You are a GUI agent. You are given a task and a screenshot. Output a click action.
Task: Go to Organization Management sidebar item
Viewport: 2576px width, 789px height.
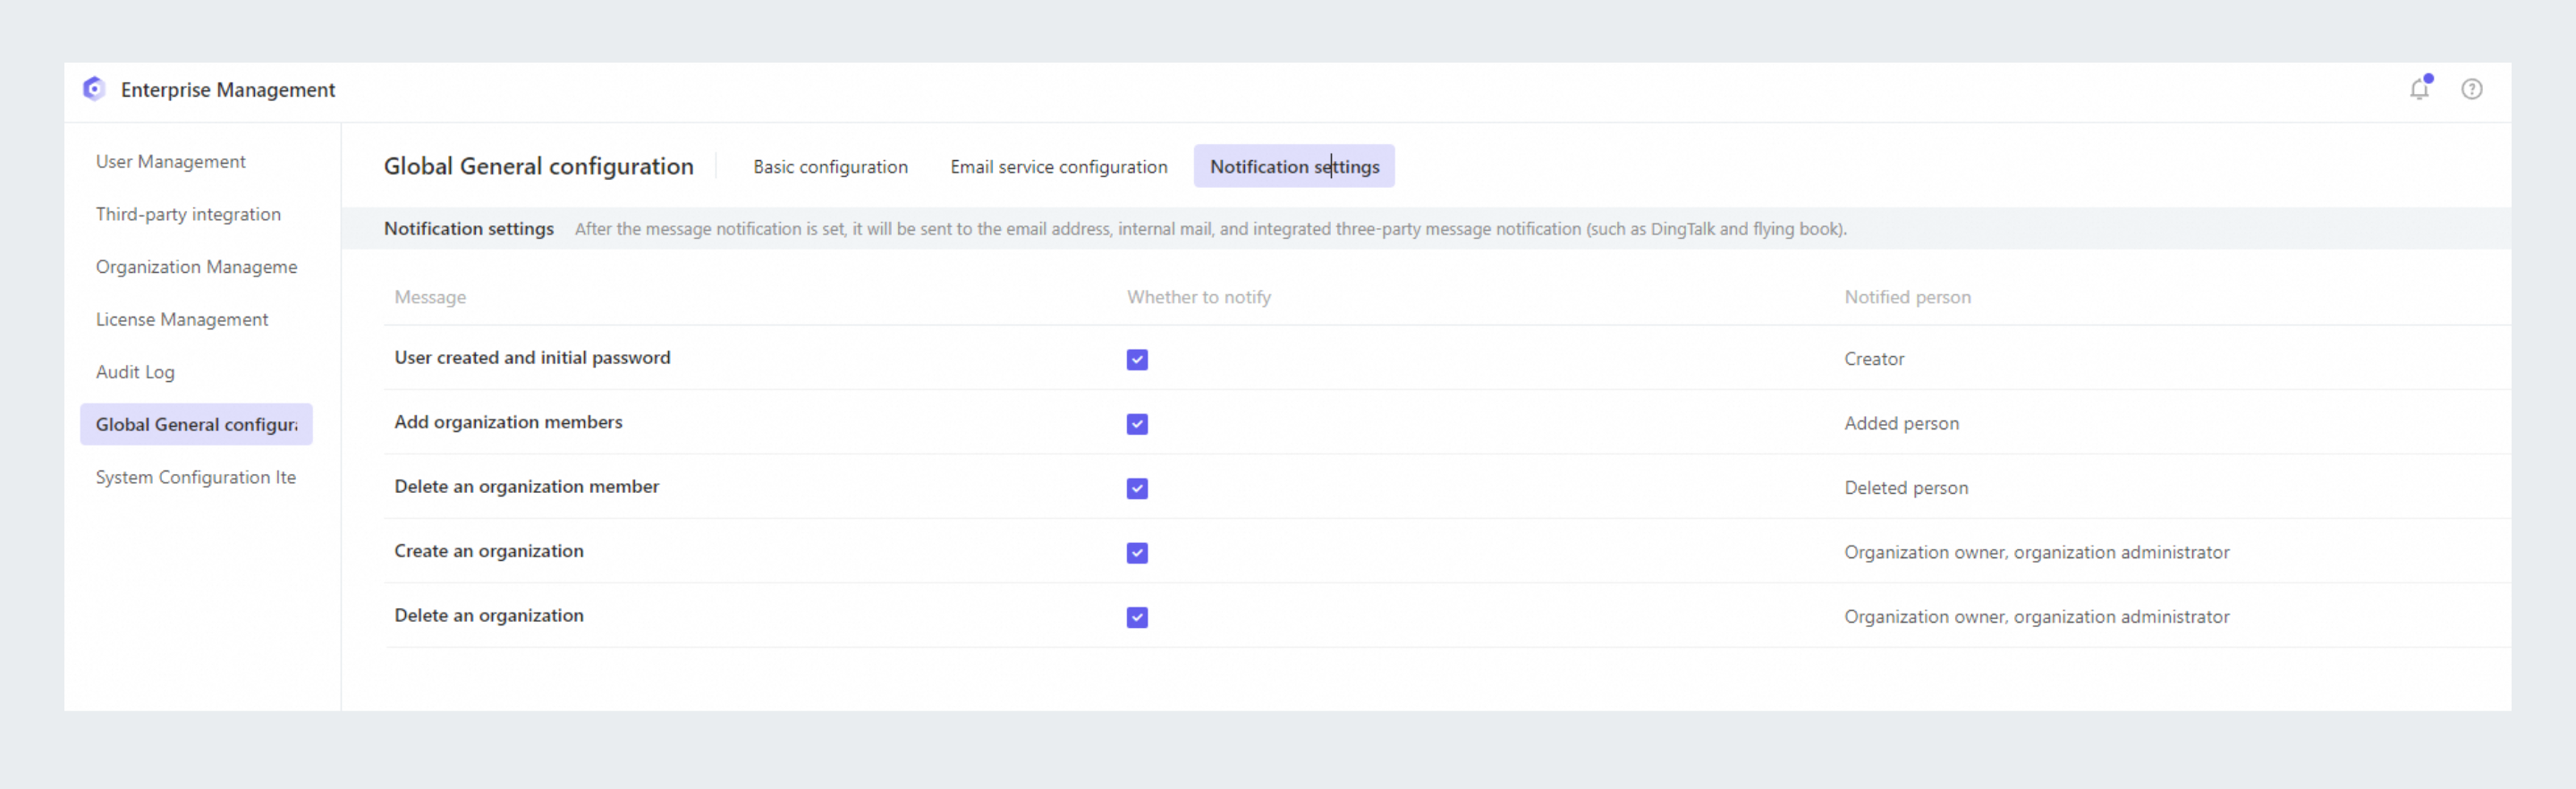pos(196,267)
